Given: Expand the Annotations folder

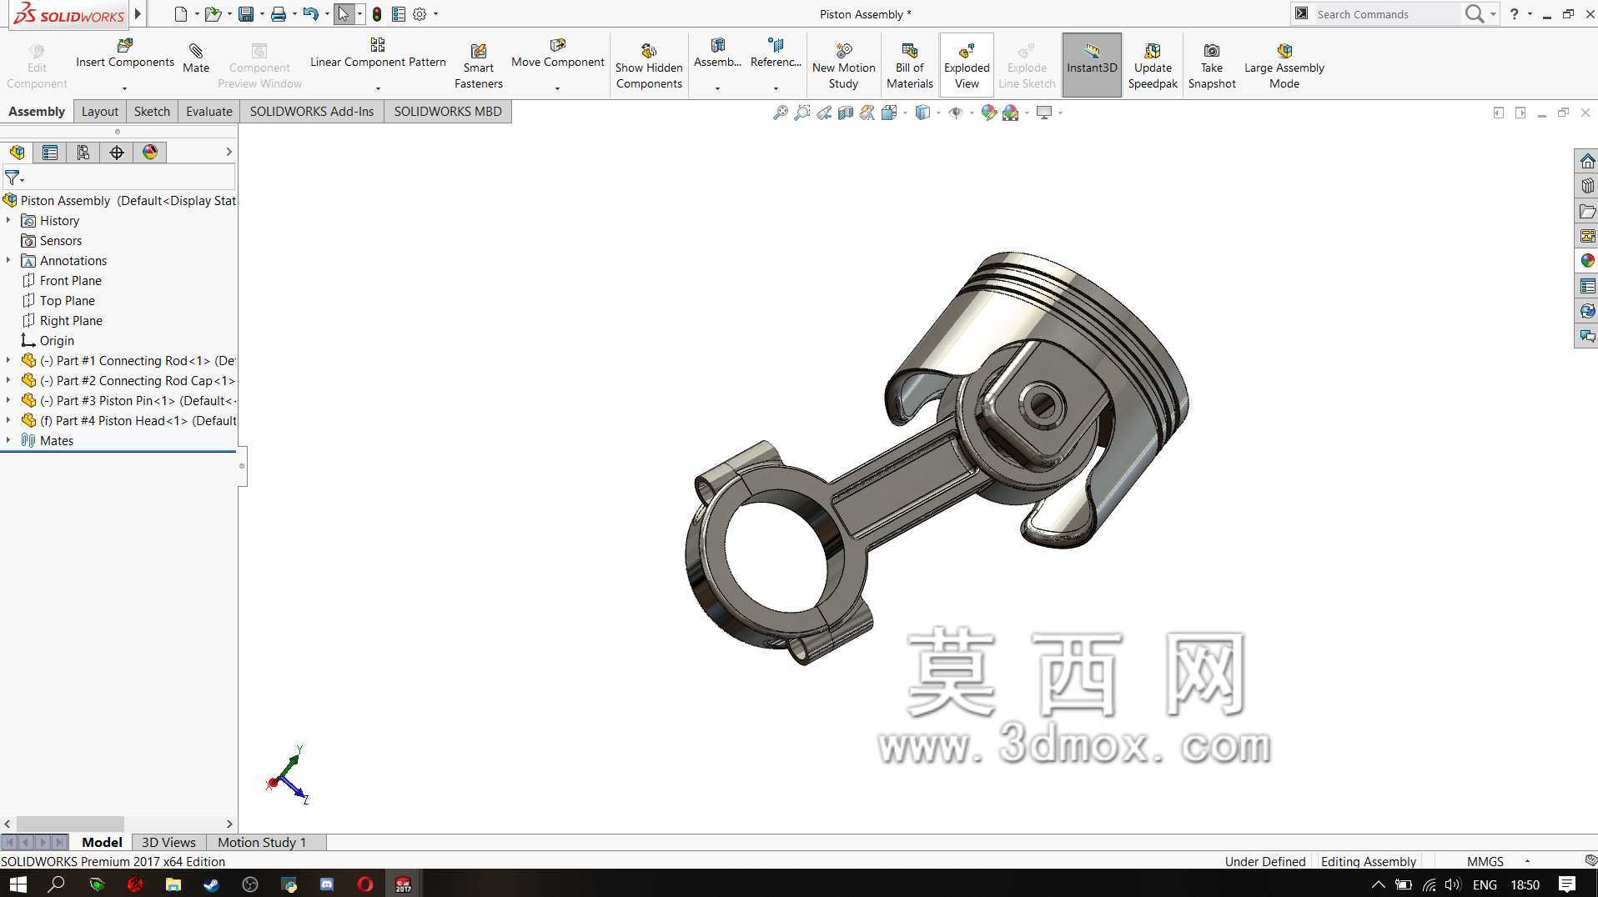Looking at the screenshot, I should (8, 261).
